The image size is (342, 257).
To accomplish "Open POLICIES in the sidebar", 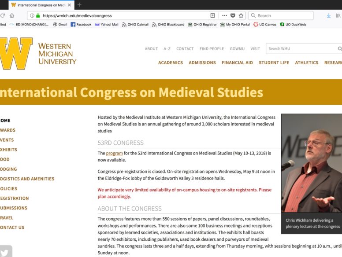I will coord(8,189).
